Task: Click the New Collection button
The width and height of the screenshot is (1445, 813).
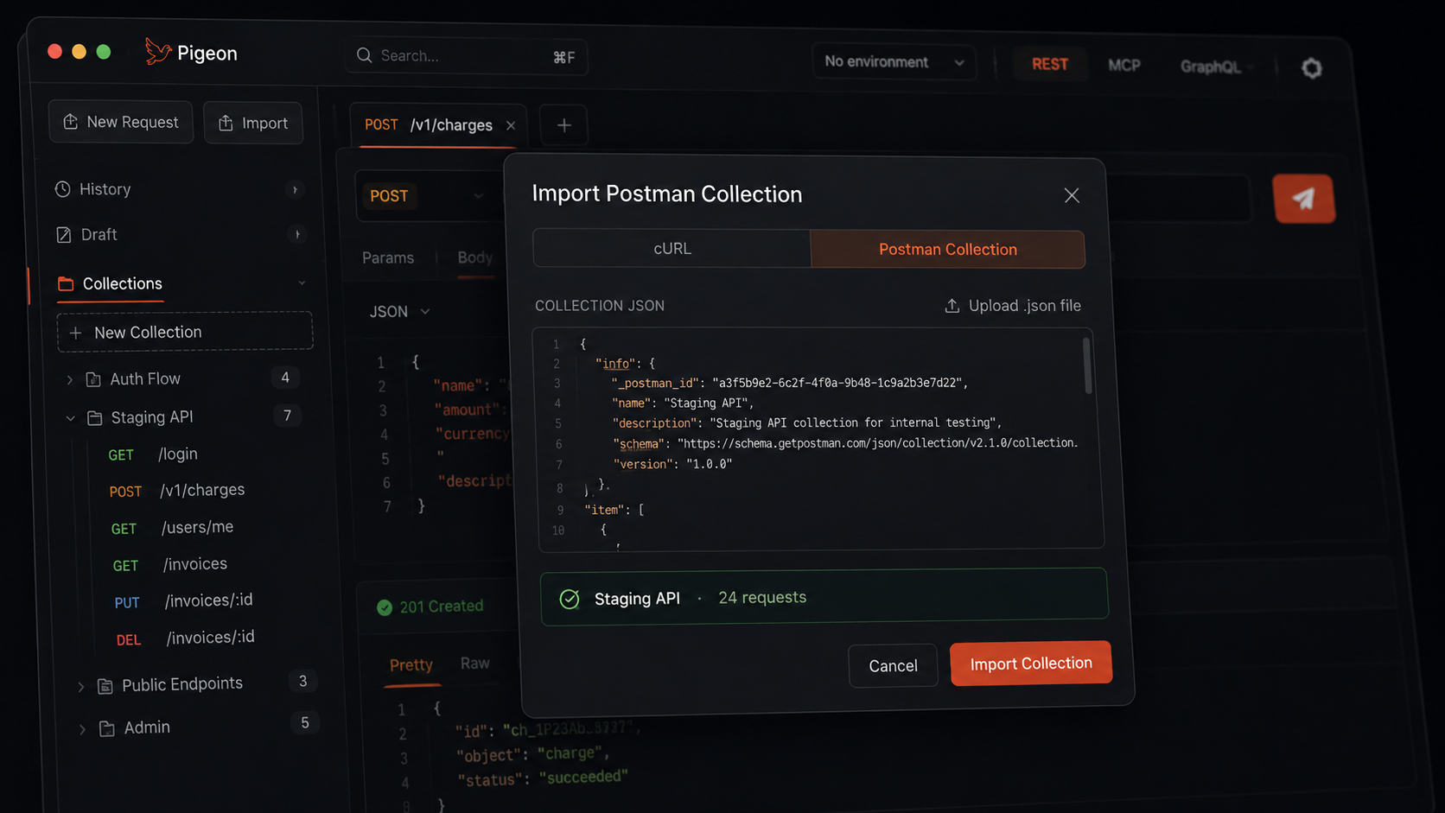Action: tap(185, 332)
